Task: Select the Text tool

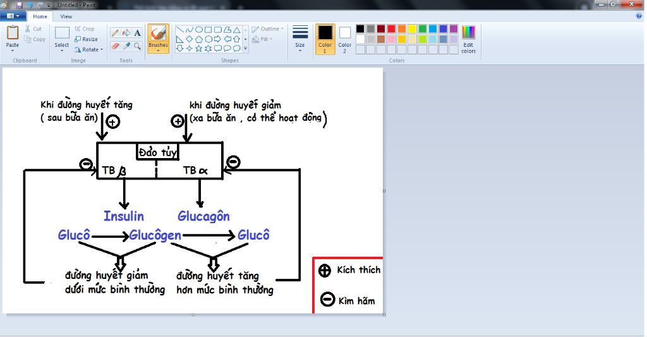Action: [x=137, y=33]
